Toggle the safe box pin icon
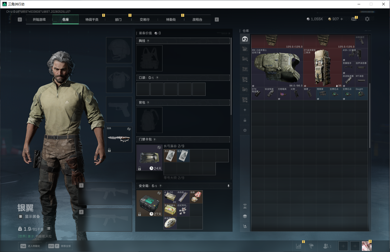 [x=229, y=186]
